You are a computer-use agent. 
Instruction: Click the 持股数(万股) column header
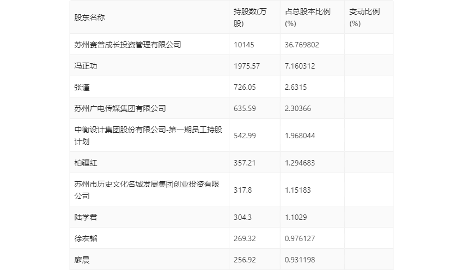[250, 18]
